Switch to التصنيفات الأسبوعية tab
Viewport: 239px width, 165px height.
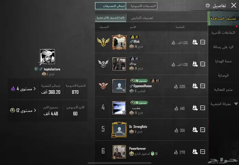click(142, 6)
